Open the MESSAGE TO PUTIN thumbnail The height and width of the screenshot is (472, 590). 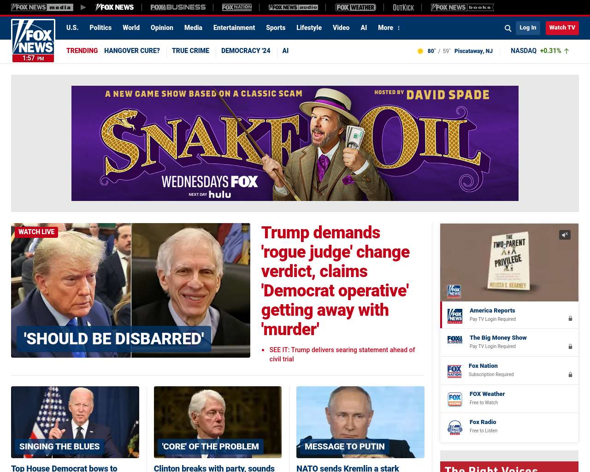(360, 422)
